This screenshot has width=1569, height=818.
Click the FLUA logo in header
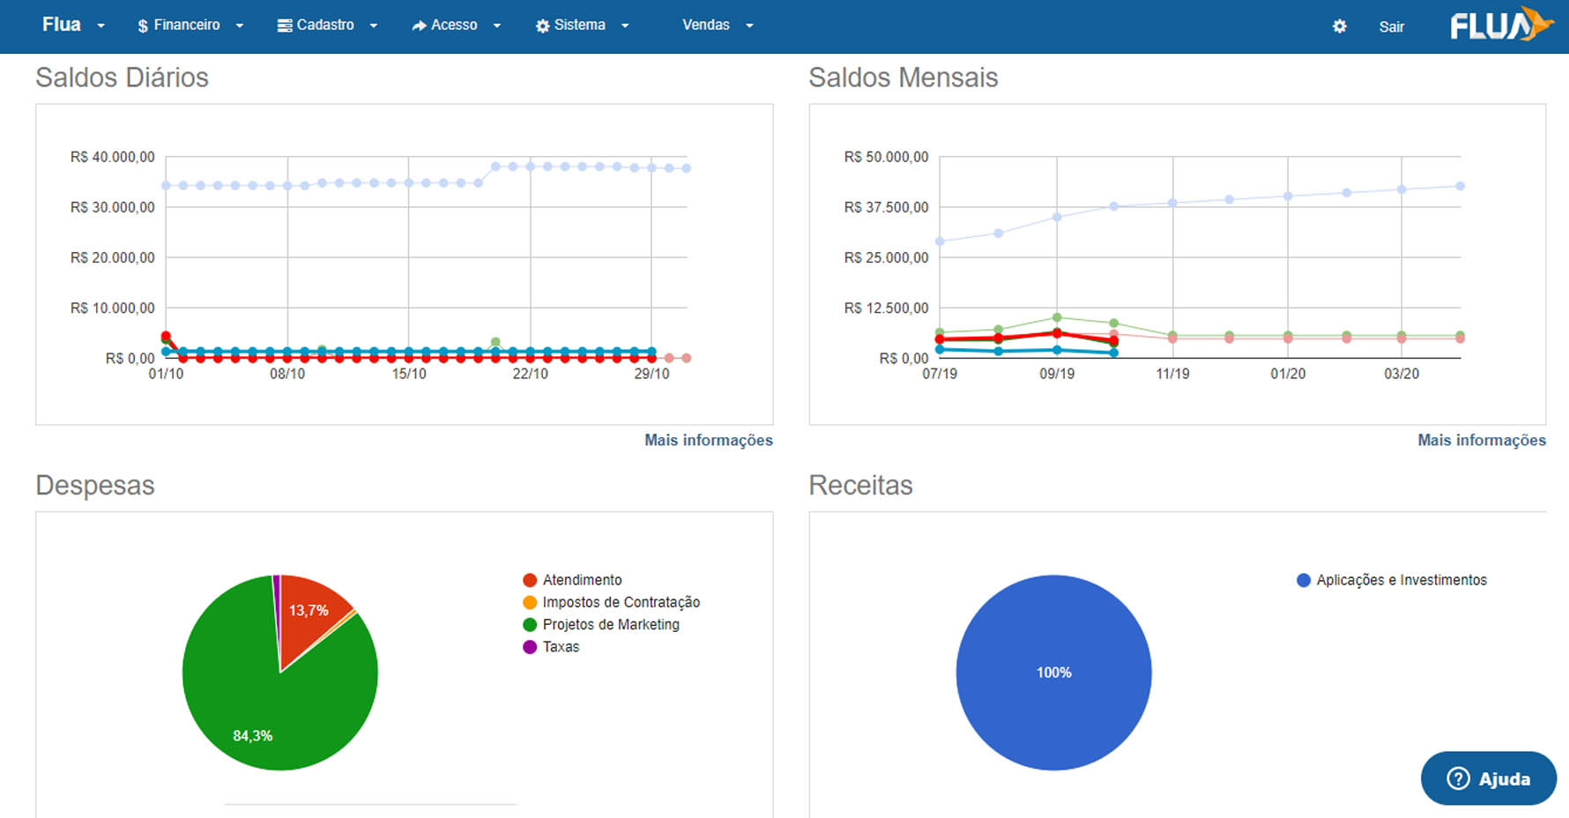coord(1502,25)
